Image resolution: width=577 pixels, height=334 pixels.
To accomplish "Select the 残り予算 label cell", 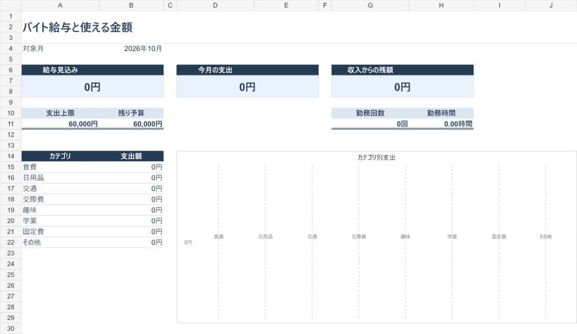I will (x=131, y=113).
